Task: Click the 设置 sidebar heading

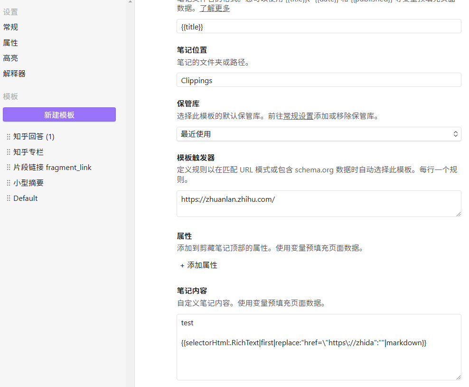Action: pyautogui.click(x=10, y=12)
